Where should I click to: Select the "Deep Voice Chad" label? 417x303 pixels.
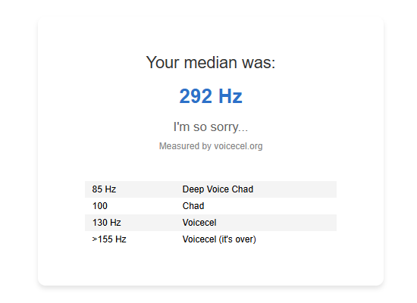pyautogui.click(x=218, y=189)
